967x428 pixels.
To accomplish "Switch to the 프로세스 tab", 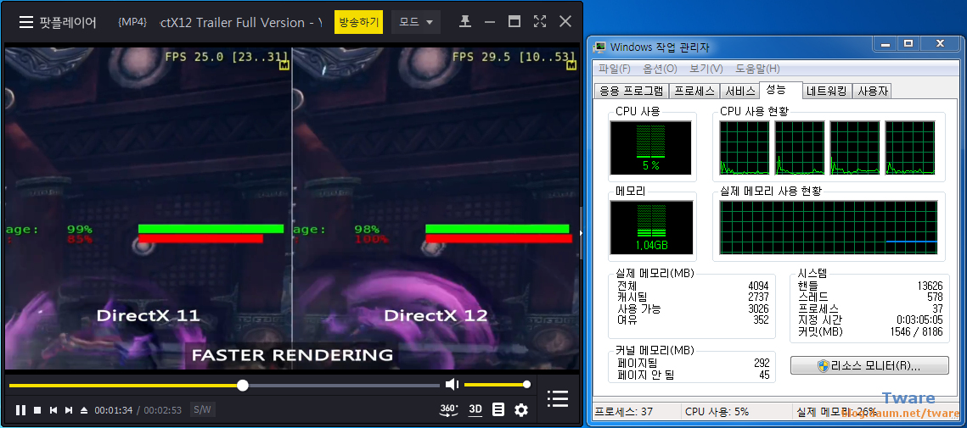I will pyautogui.click(x=694, y=92).
